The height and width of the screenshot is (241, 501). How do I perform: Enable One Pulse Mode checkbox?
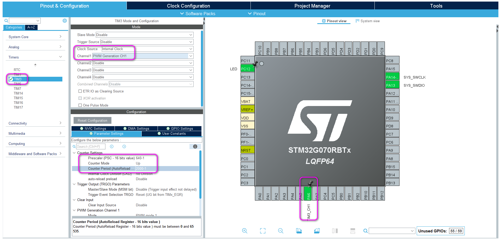[80, 105]
